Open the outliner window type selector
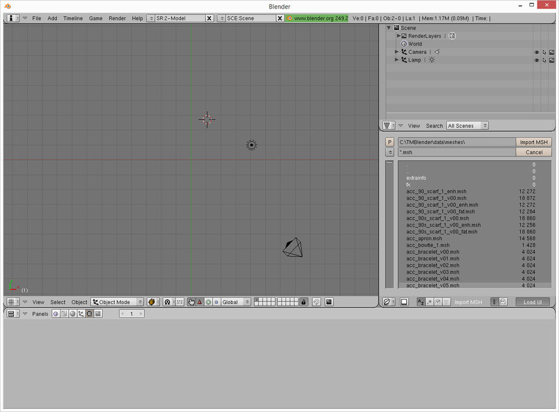The width and height of the screenshot is (559, 412). [x=389, y=125]
